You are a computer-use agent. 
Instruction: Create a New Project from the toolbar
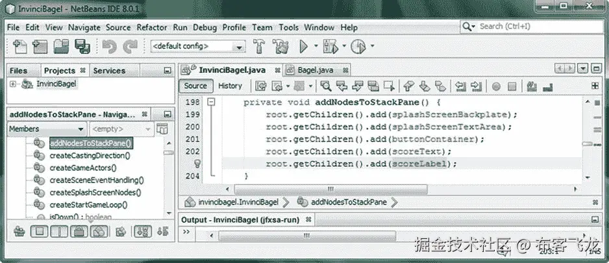point(40,47)
